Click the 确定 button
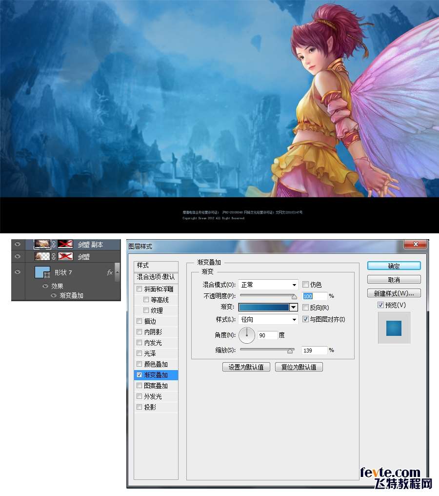439x496 pixels. click(x=394, y=266)
